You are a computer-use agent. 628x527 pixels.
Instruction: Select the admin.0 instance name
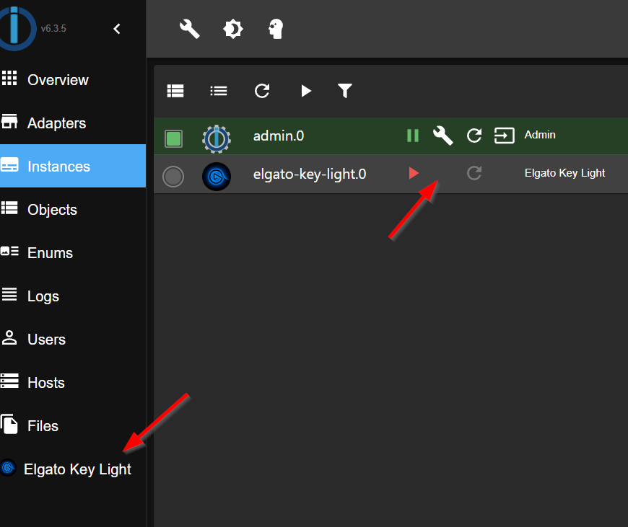(279, 136)
